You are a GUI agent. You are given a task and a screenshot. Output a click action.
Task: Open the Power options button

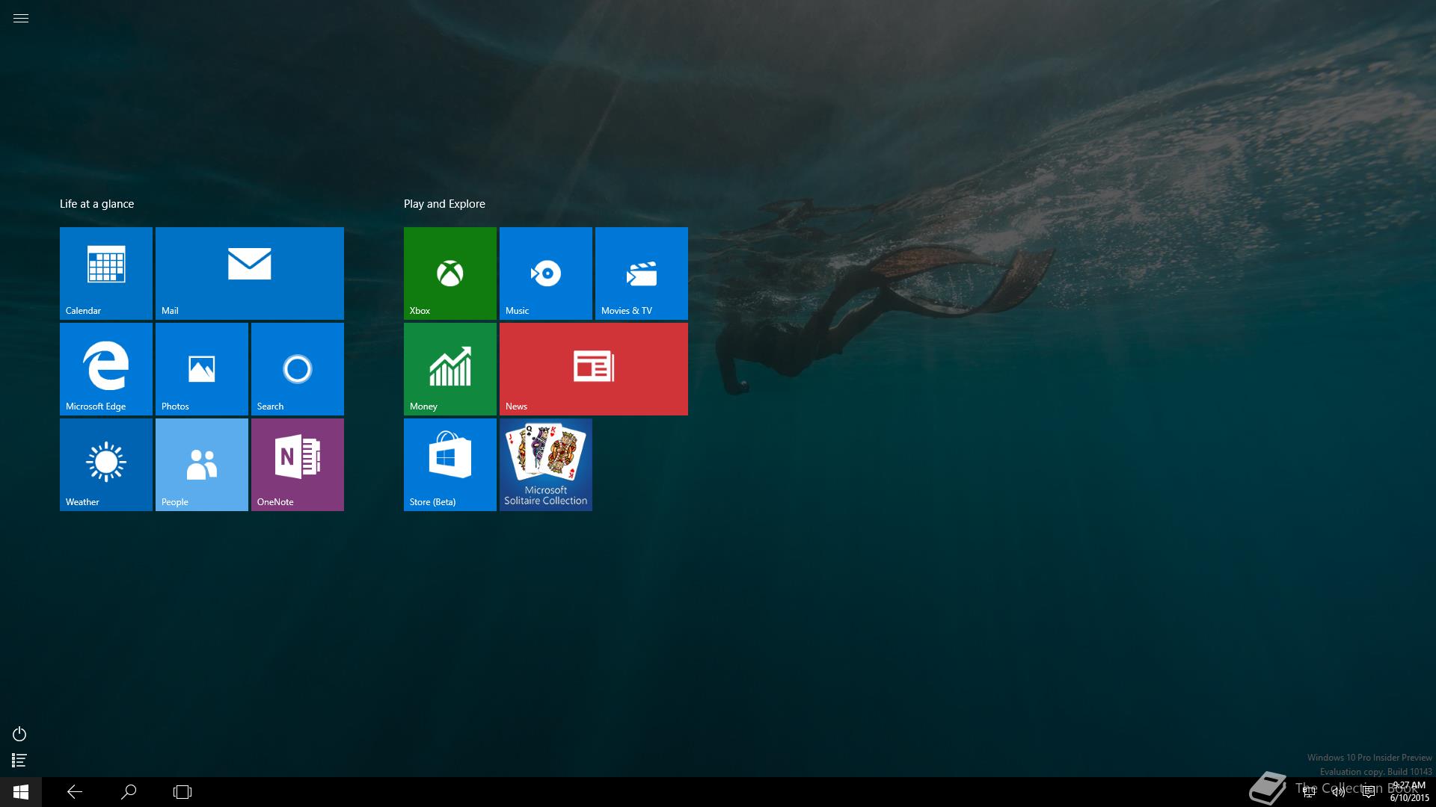pyautogui.click(x=19, y=734)
